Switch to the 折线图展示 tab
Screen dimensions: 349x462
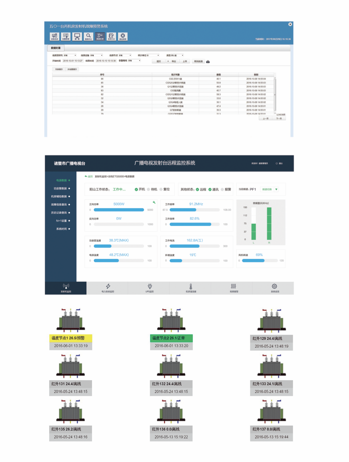pos(72,69)
